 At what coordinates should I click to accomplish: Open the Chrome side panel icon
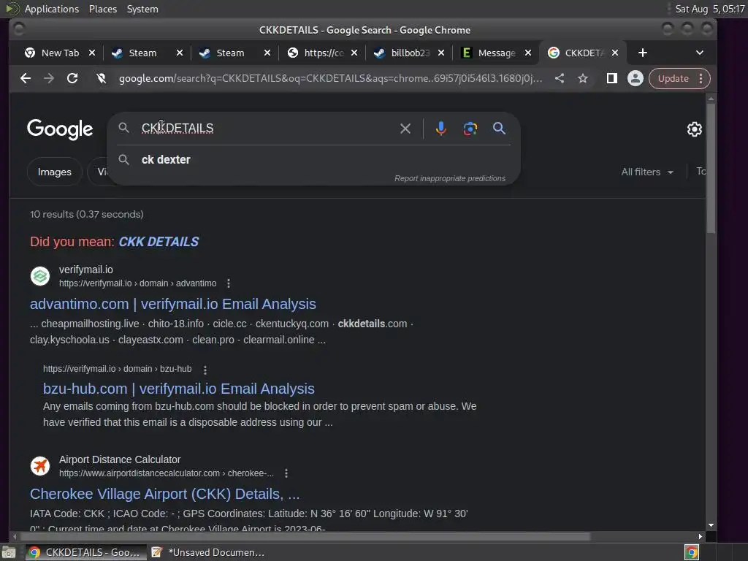tap(611, 78)
